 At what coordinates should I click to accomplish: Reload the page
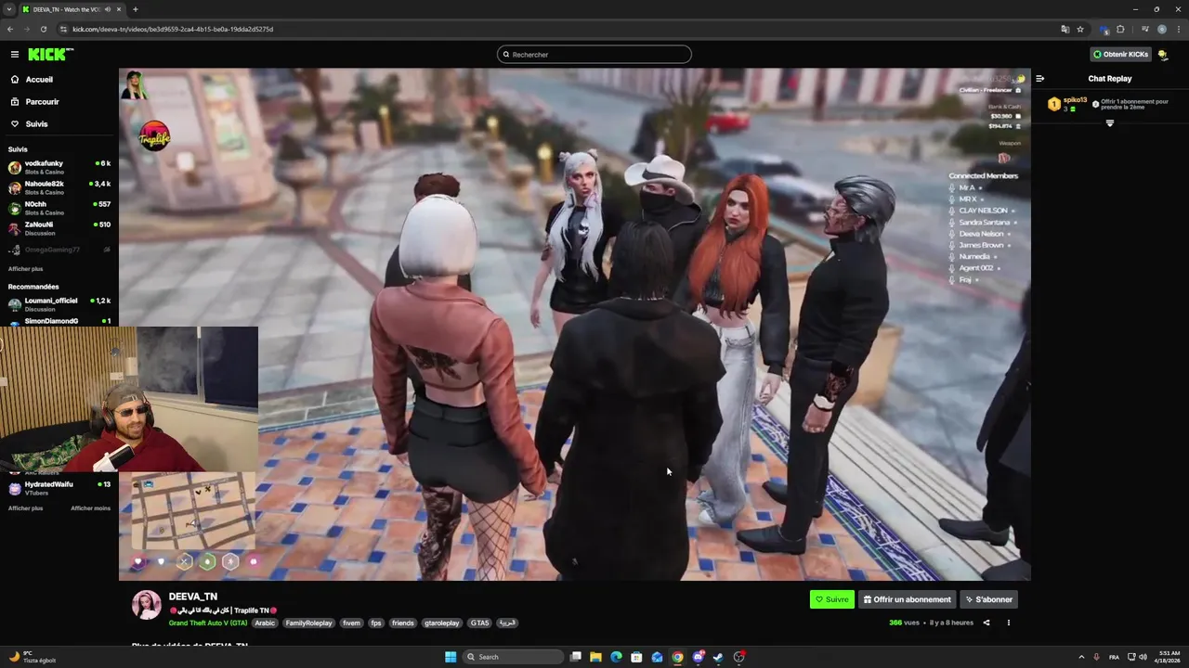44,29
